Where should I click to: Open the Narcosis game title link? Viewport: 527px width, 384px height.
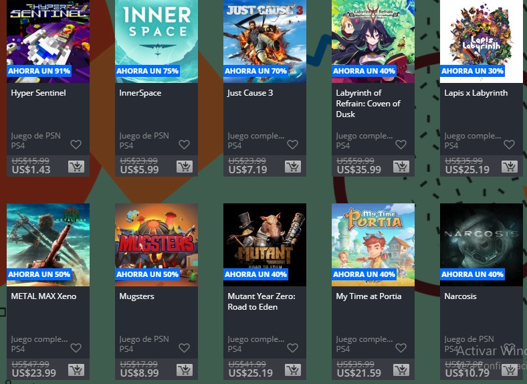pos(460,296)
